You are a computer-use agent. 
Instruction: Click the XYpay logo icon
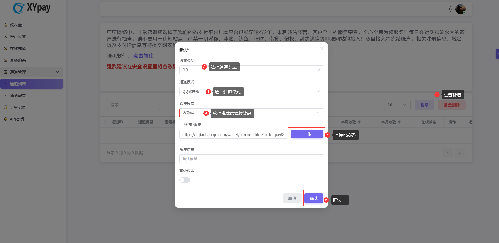[x=19, y=8]
